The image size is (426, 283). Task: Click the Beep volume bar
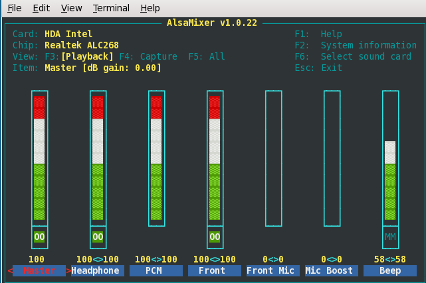click(x=390, y=158)
